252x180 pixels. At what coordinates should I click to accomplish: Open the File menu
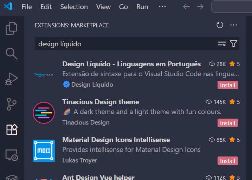(27, 7)
